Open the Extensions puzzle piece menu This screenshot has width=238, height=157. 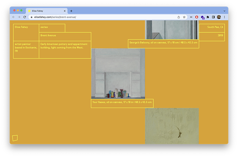pyautogui.click(x=208, y=17)
